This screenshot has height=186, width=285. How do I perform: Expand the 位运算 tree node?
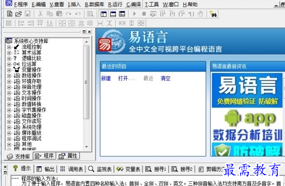(x=9, y=64)
